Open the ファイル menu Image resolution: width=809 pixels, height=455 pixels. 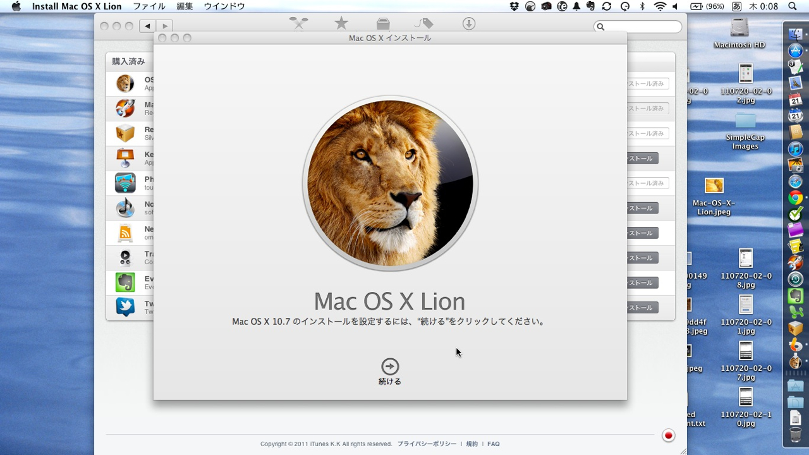[149, 6]
